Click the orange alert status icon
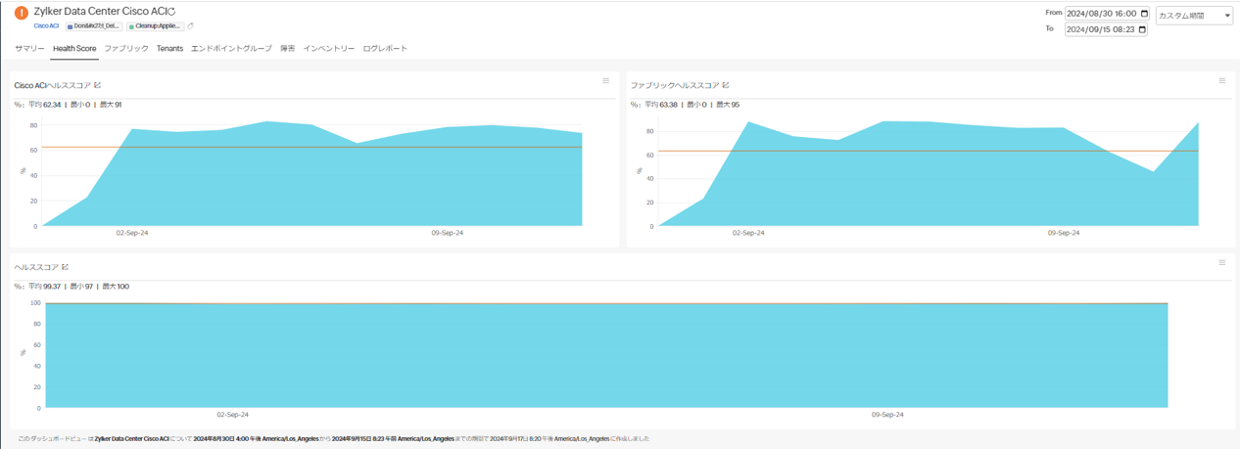 click(22, 13)
